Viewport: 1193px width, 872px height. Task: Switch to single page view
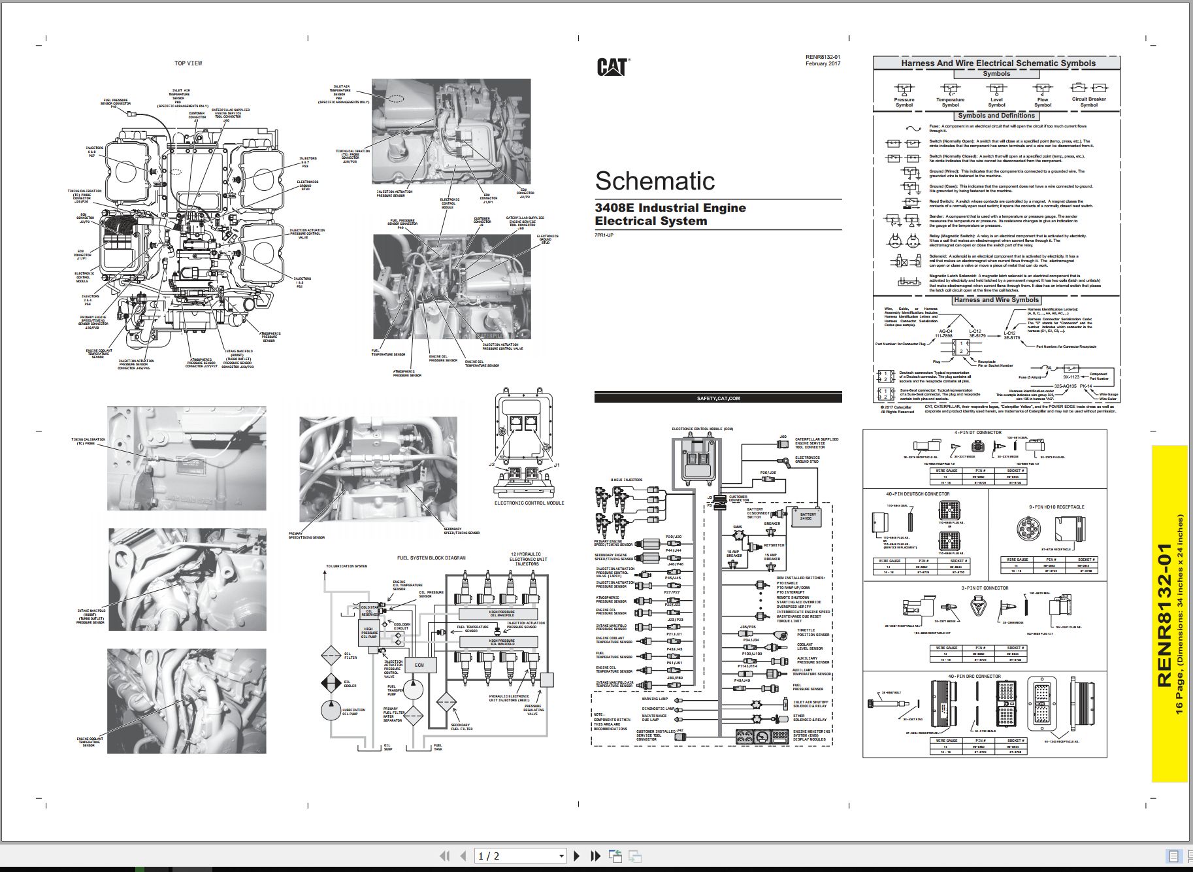(x=1174, y=856)
